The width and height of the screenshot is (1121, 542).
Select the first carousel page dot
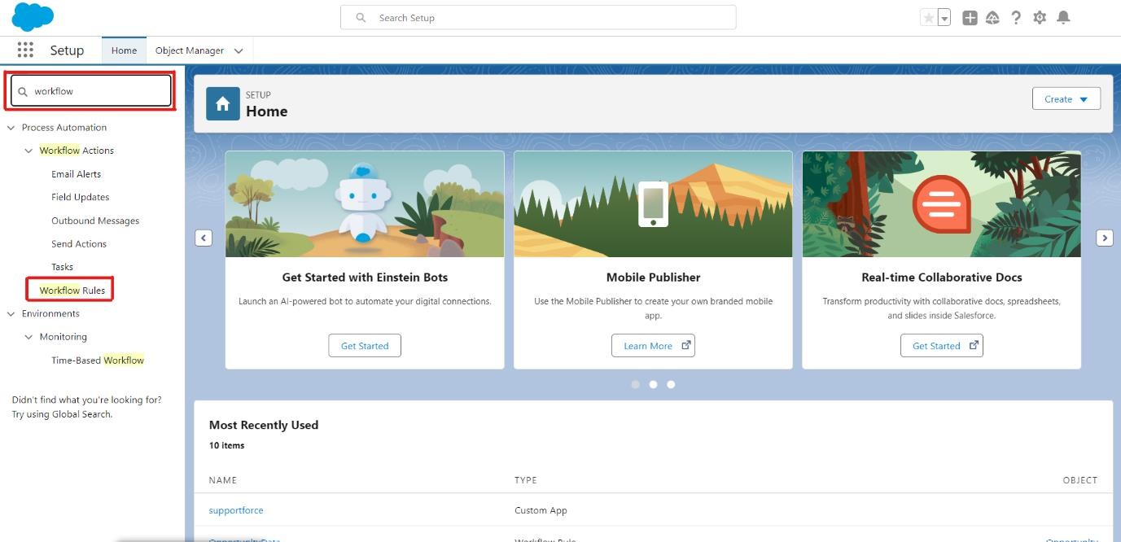[635, 384]
